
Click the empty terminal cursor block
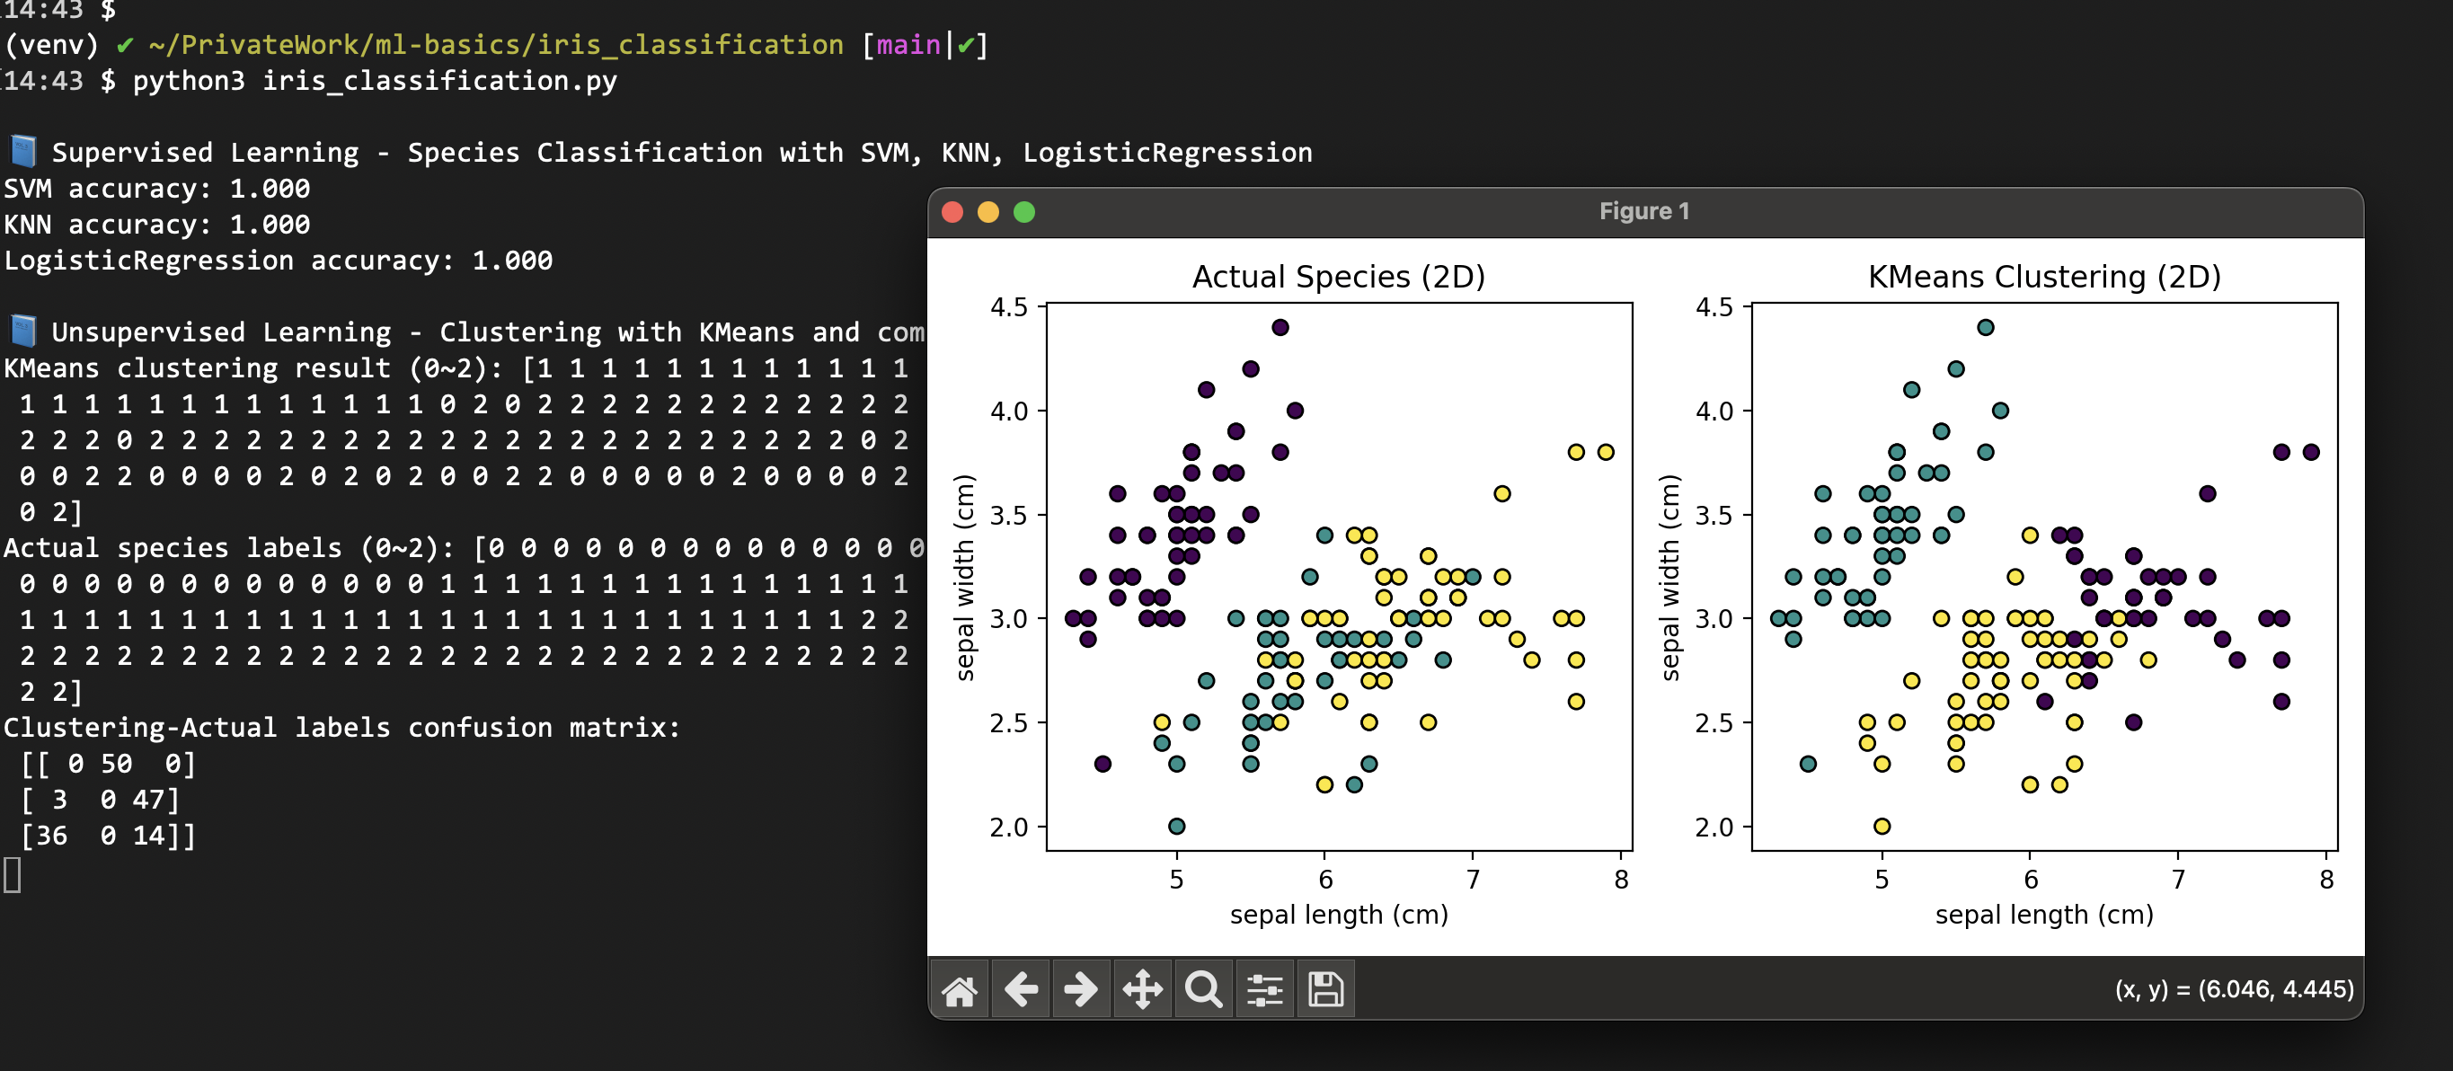pos(13,875)
